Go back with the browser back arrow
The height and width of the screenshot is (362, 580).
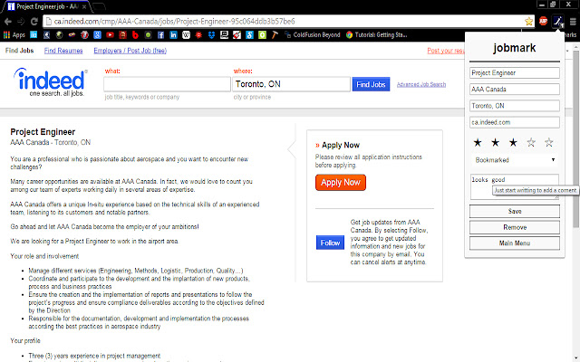(8, 22)
